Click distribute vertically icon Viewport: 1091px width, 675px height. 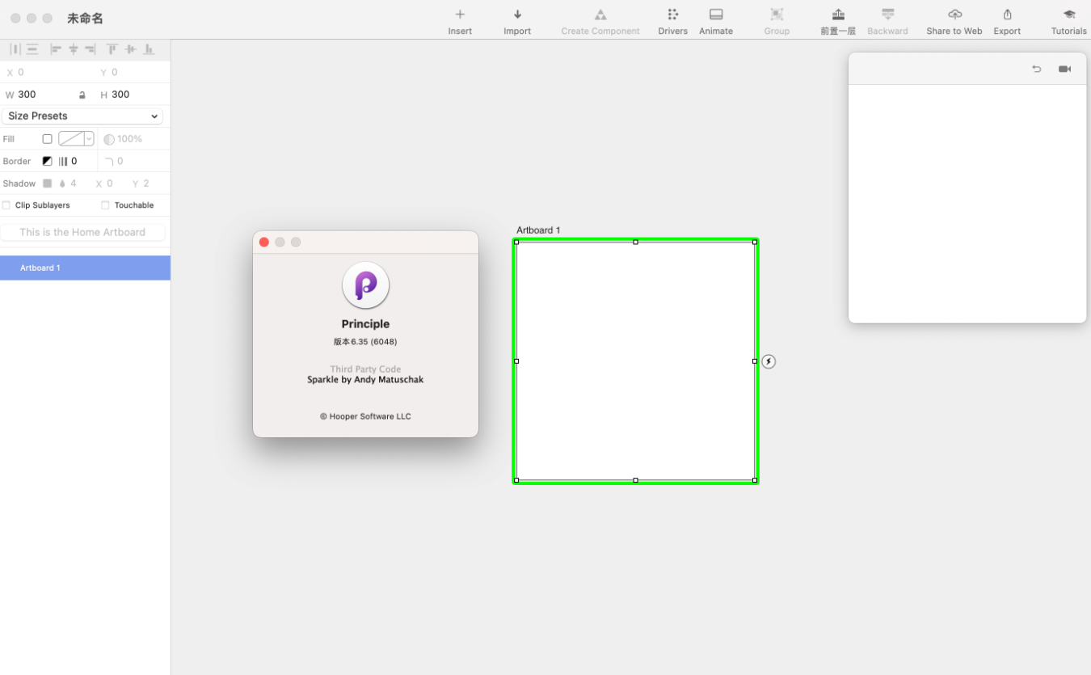(32, 49)
